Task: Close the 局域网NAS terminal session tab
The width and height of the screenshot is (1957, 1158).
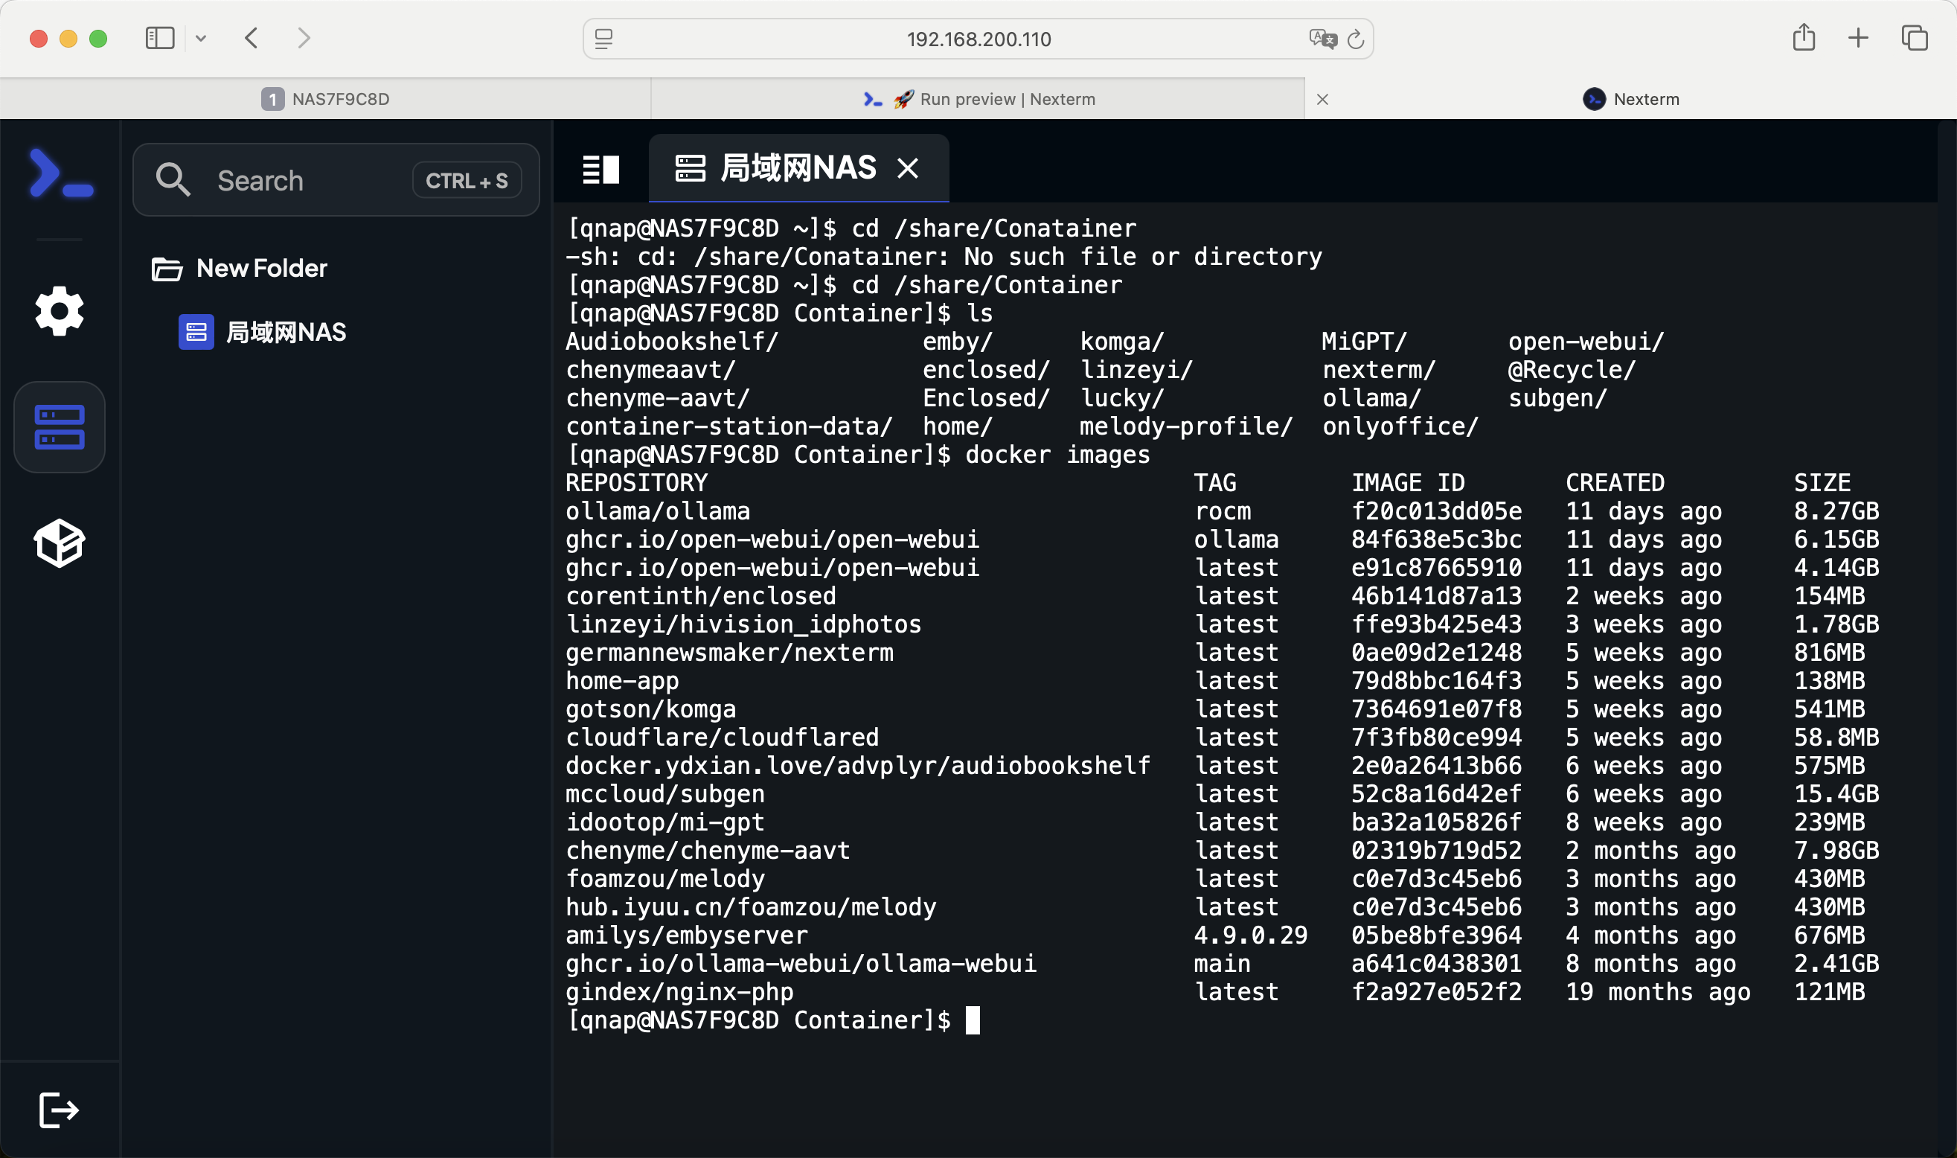Action: click(x=907, y=167)
